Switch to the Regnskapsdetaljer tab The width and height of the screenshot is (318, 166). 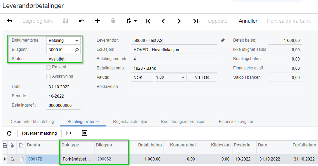(130, 122)
